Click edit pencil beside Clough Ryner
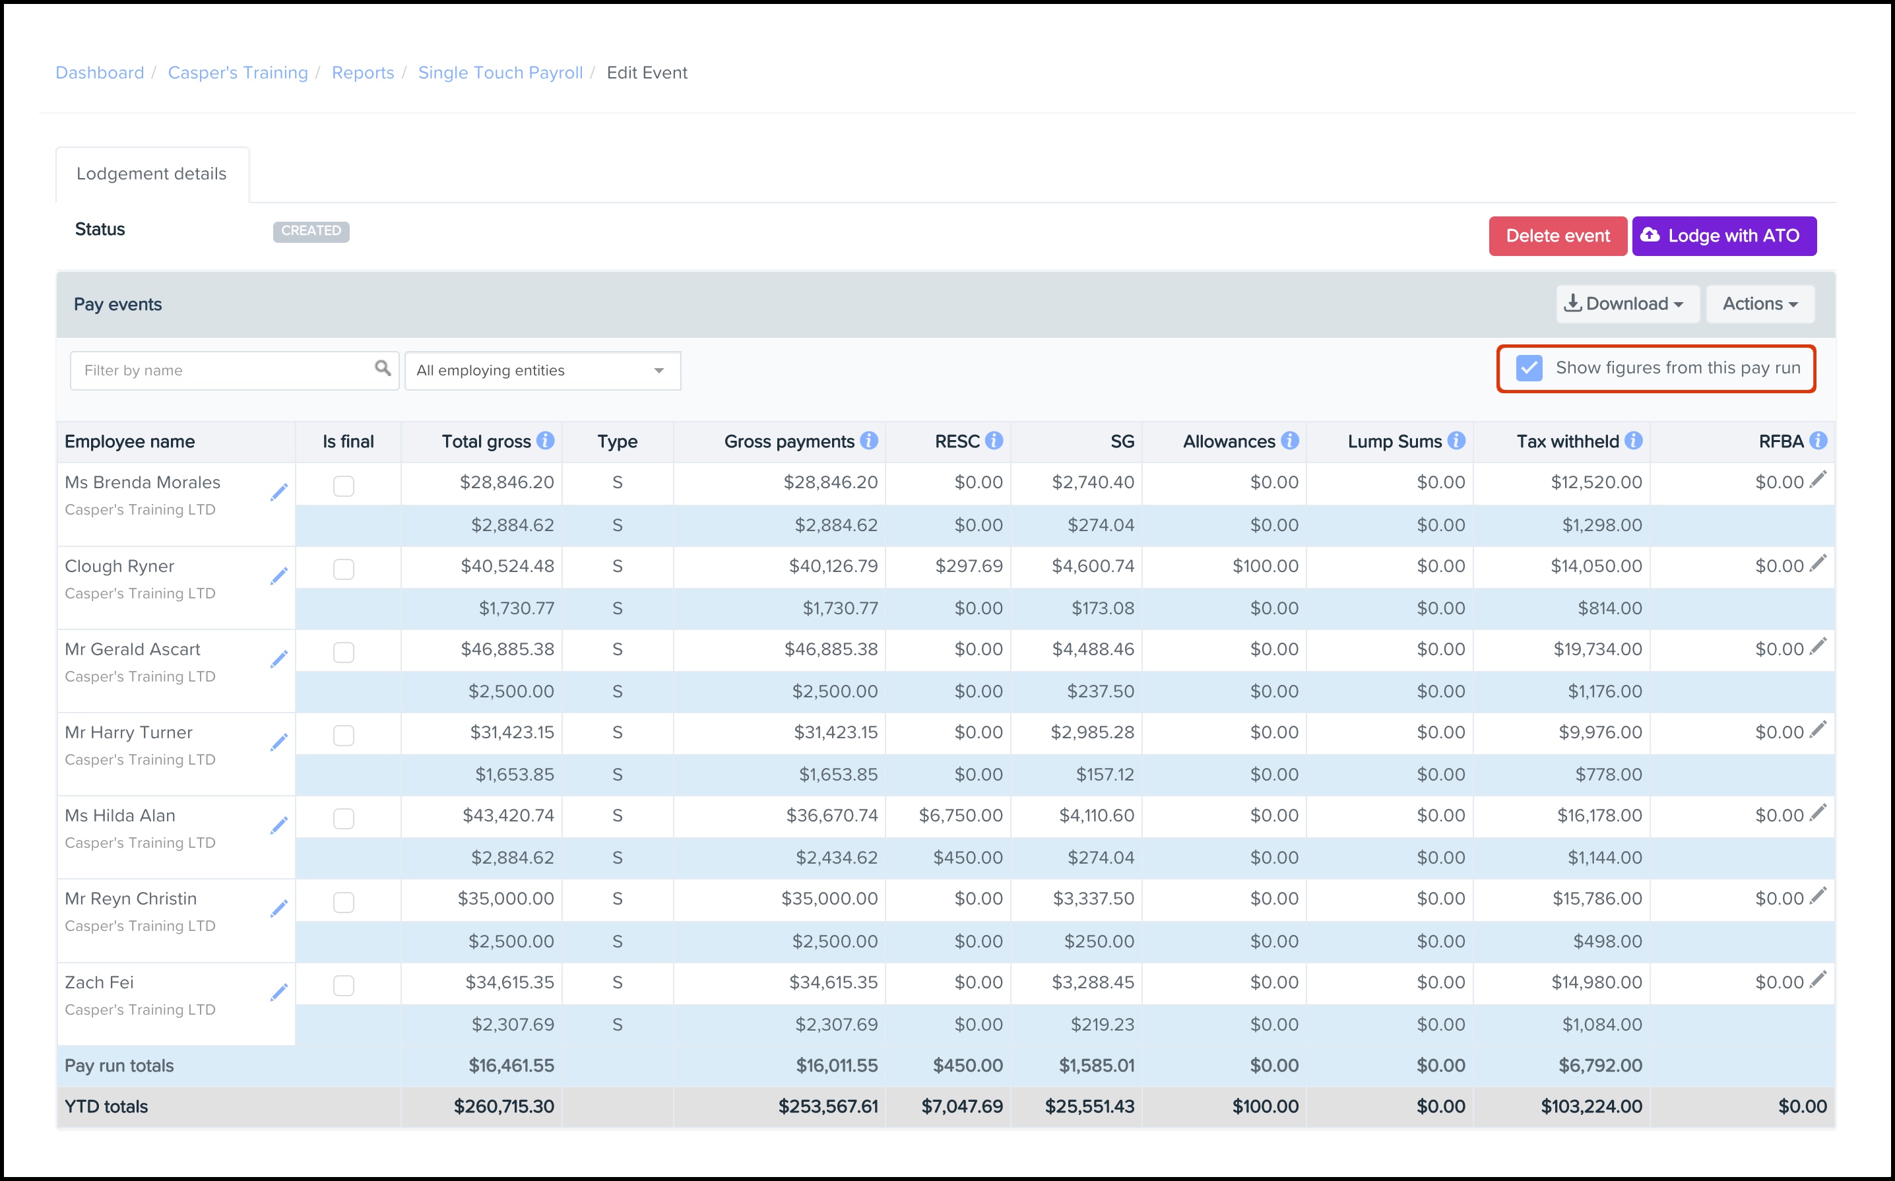 click(x=279, y=576)
